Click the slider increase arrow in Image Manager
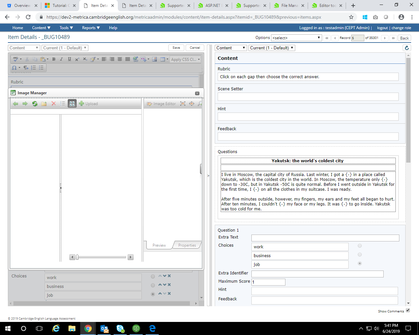 pos(131,257)
